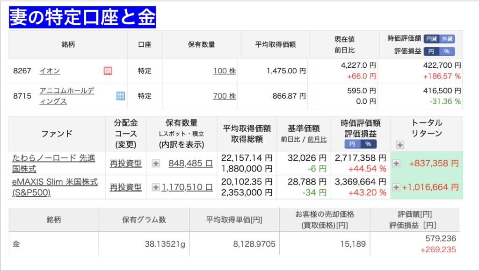The image size is (479, 271).
Task: Click gold holding 38.13521g
Action: [x=165, y=244]
